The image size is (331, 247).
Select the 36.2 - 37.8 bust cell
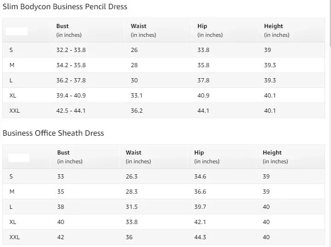tap(71, 80)
